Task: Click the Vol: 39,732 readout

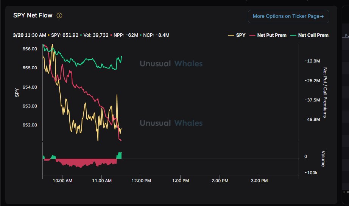Action: point(96,35)
